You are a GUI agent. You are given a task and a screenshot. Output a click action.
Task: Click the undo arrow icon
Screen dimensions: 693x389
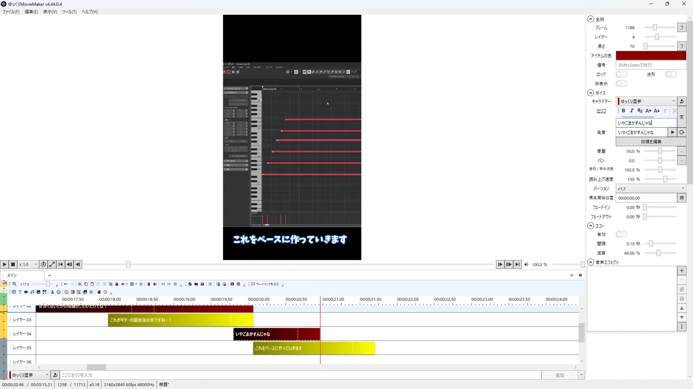(x=66, y=284)
